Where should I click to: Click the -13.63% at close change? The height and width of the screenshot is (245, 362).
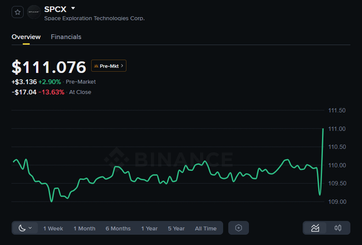pos(51,92)
